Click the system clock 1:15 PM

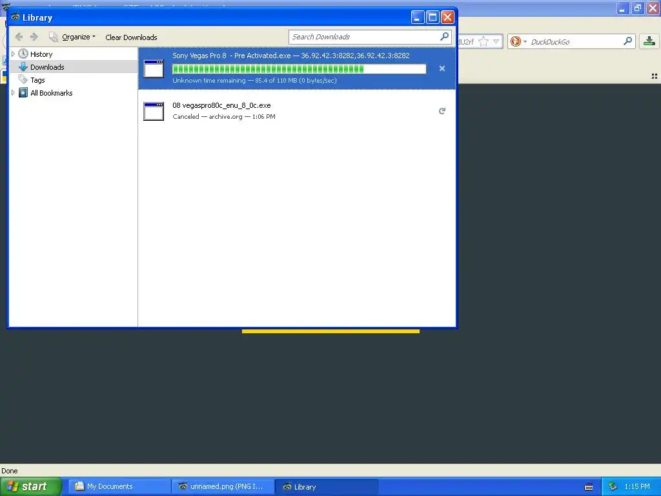coord(637,487)
